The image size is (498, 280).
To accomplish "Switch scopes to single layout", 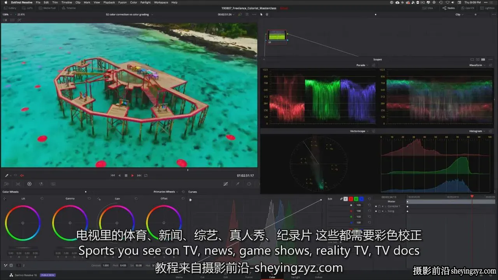I will [472, 59].
